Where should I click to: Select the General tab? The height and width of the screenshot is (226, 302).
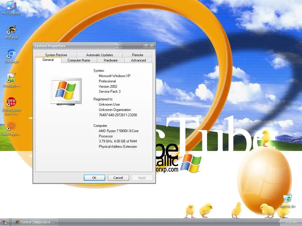[x=48, y=60]
